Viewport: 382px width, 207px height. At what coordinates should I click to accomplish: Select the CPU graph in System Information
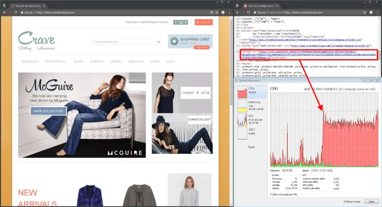252,92
